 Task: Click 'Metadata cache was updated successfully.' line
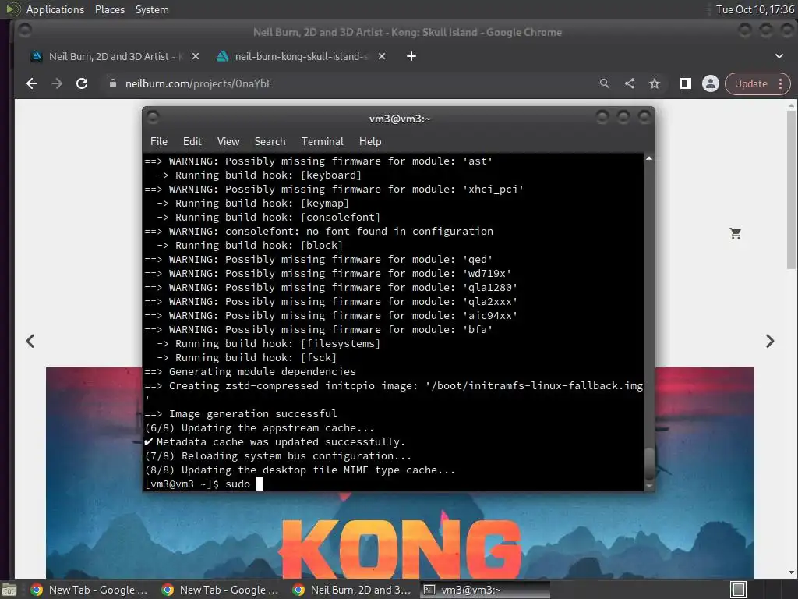tap(275, 441)
